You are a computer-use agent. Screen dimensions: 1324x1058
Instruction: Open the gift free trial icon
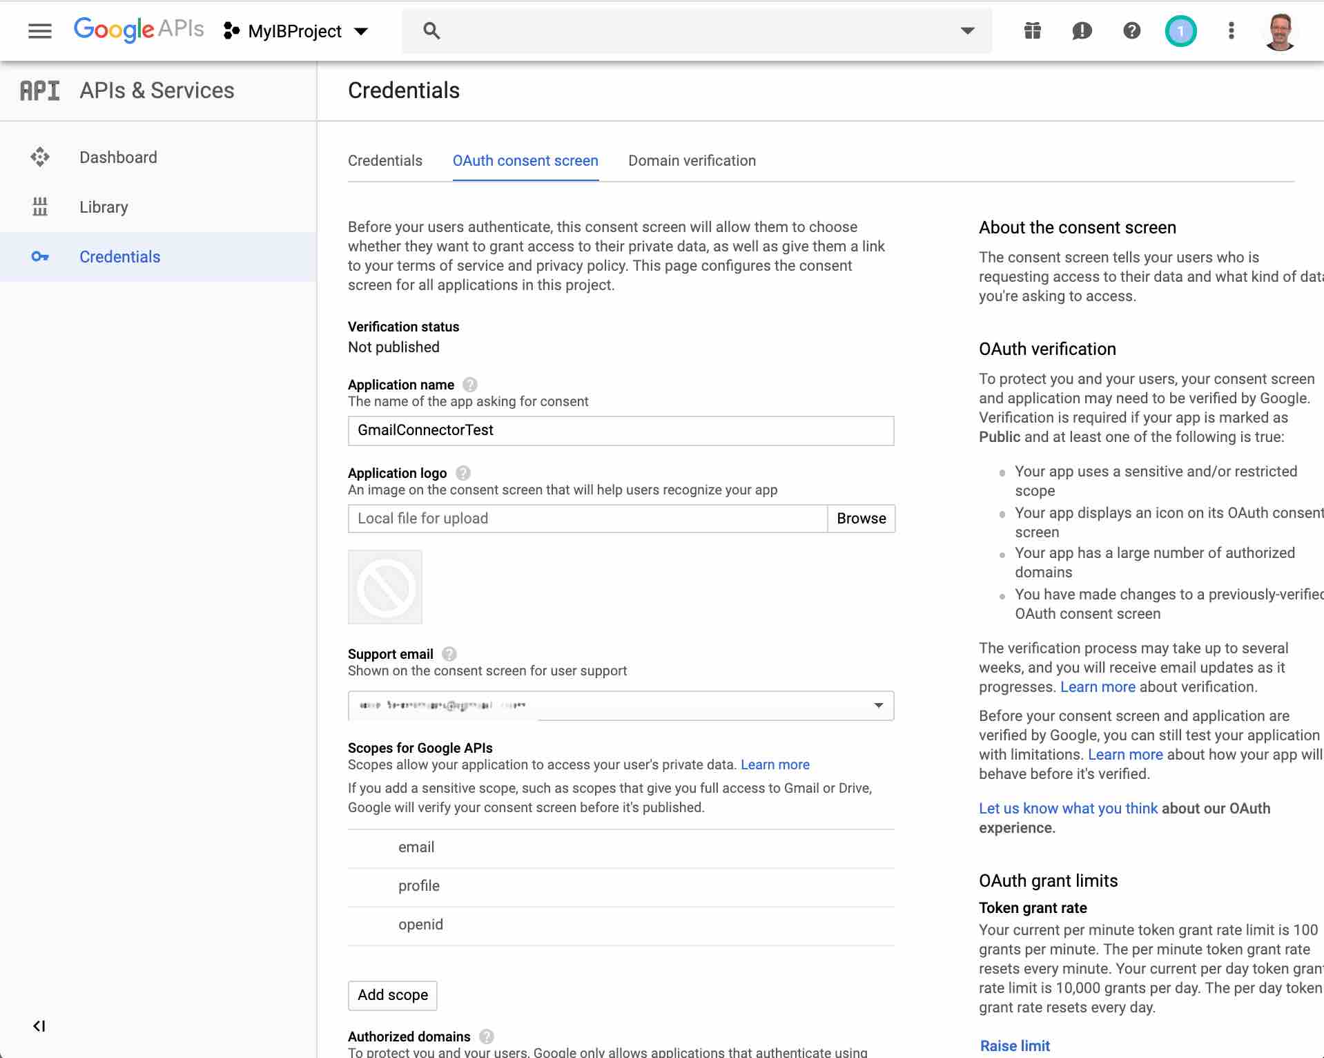coord(1033,30)
